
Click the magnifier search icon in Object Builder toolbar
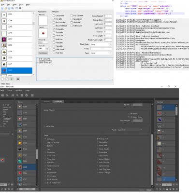pos(17,96)
